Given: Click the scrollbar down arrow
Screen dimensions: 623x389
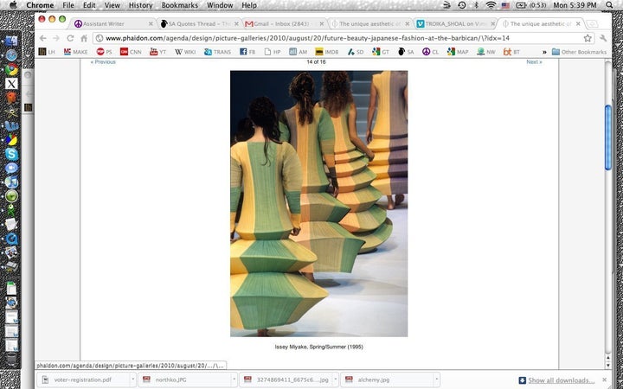Looking at the screenshot, I should (608, 366).
